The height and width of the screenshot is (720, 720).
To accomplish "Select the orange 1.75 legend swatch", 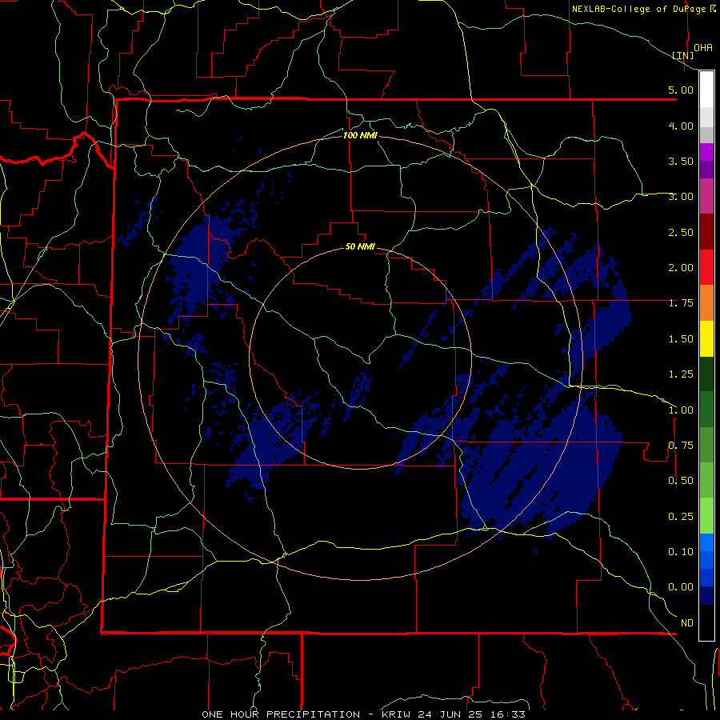I will click(706, 303).
